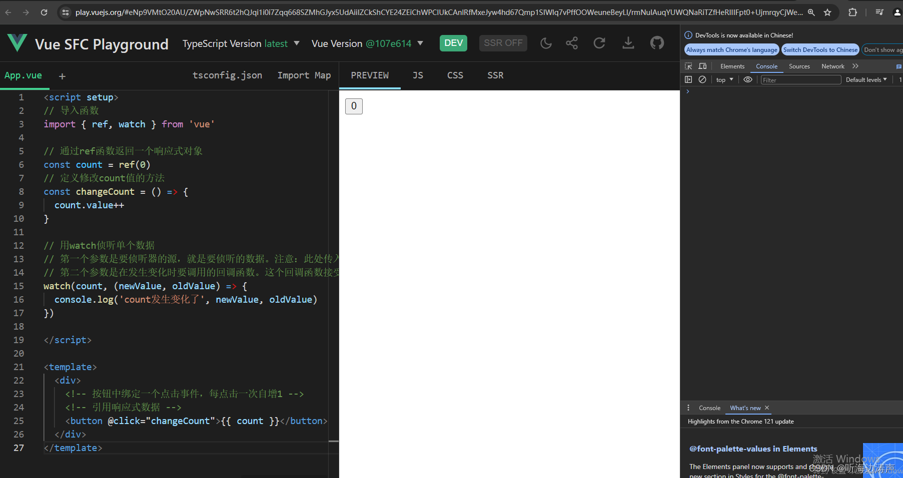Open Vue Version @107e614 dropdown
This screenshot has height=478, width=903.
click(367, 43)
